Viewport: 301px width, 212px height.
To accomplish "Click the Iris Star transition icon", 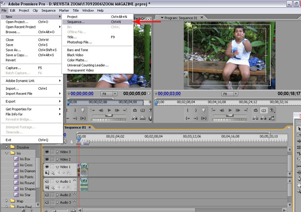I will click(x=16, y=195).
